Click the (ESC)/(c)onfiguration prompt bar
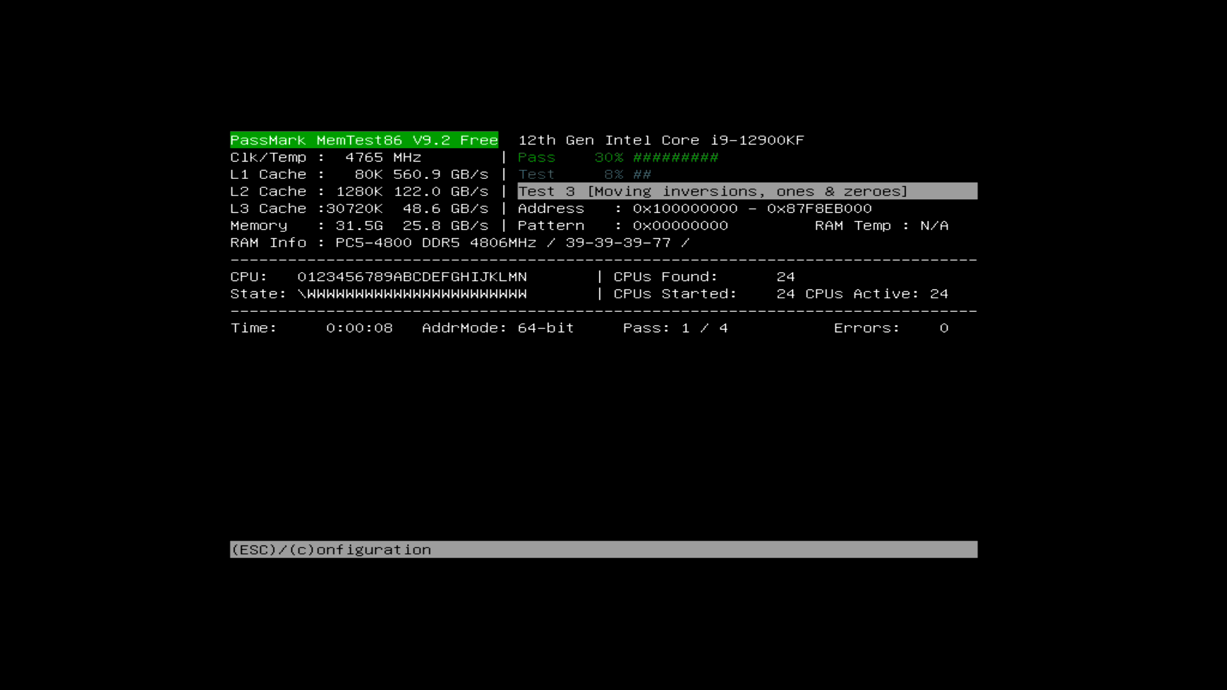The height and width of the screenshot is (690, 1227). [x=603, y=549]
